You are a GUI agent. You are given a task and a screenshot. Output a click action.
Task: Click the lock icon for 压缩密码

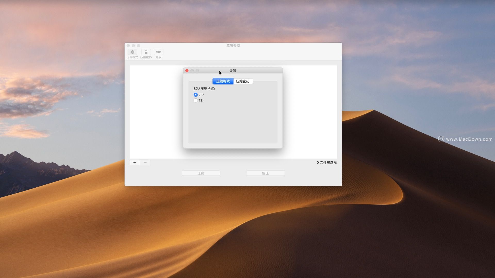coord(146,52)
